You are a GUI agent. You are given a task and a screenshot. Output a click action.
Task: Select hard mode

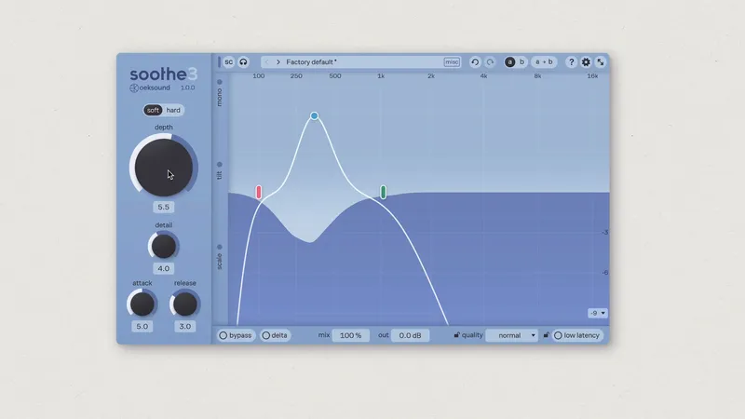[173, 110]
